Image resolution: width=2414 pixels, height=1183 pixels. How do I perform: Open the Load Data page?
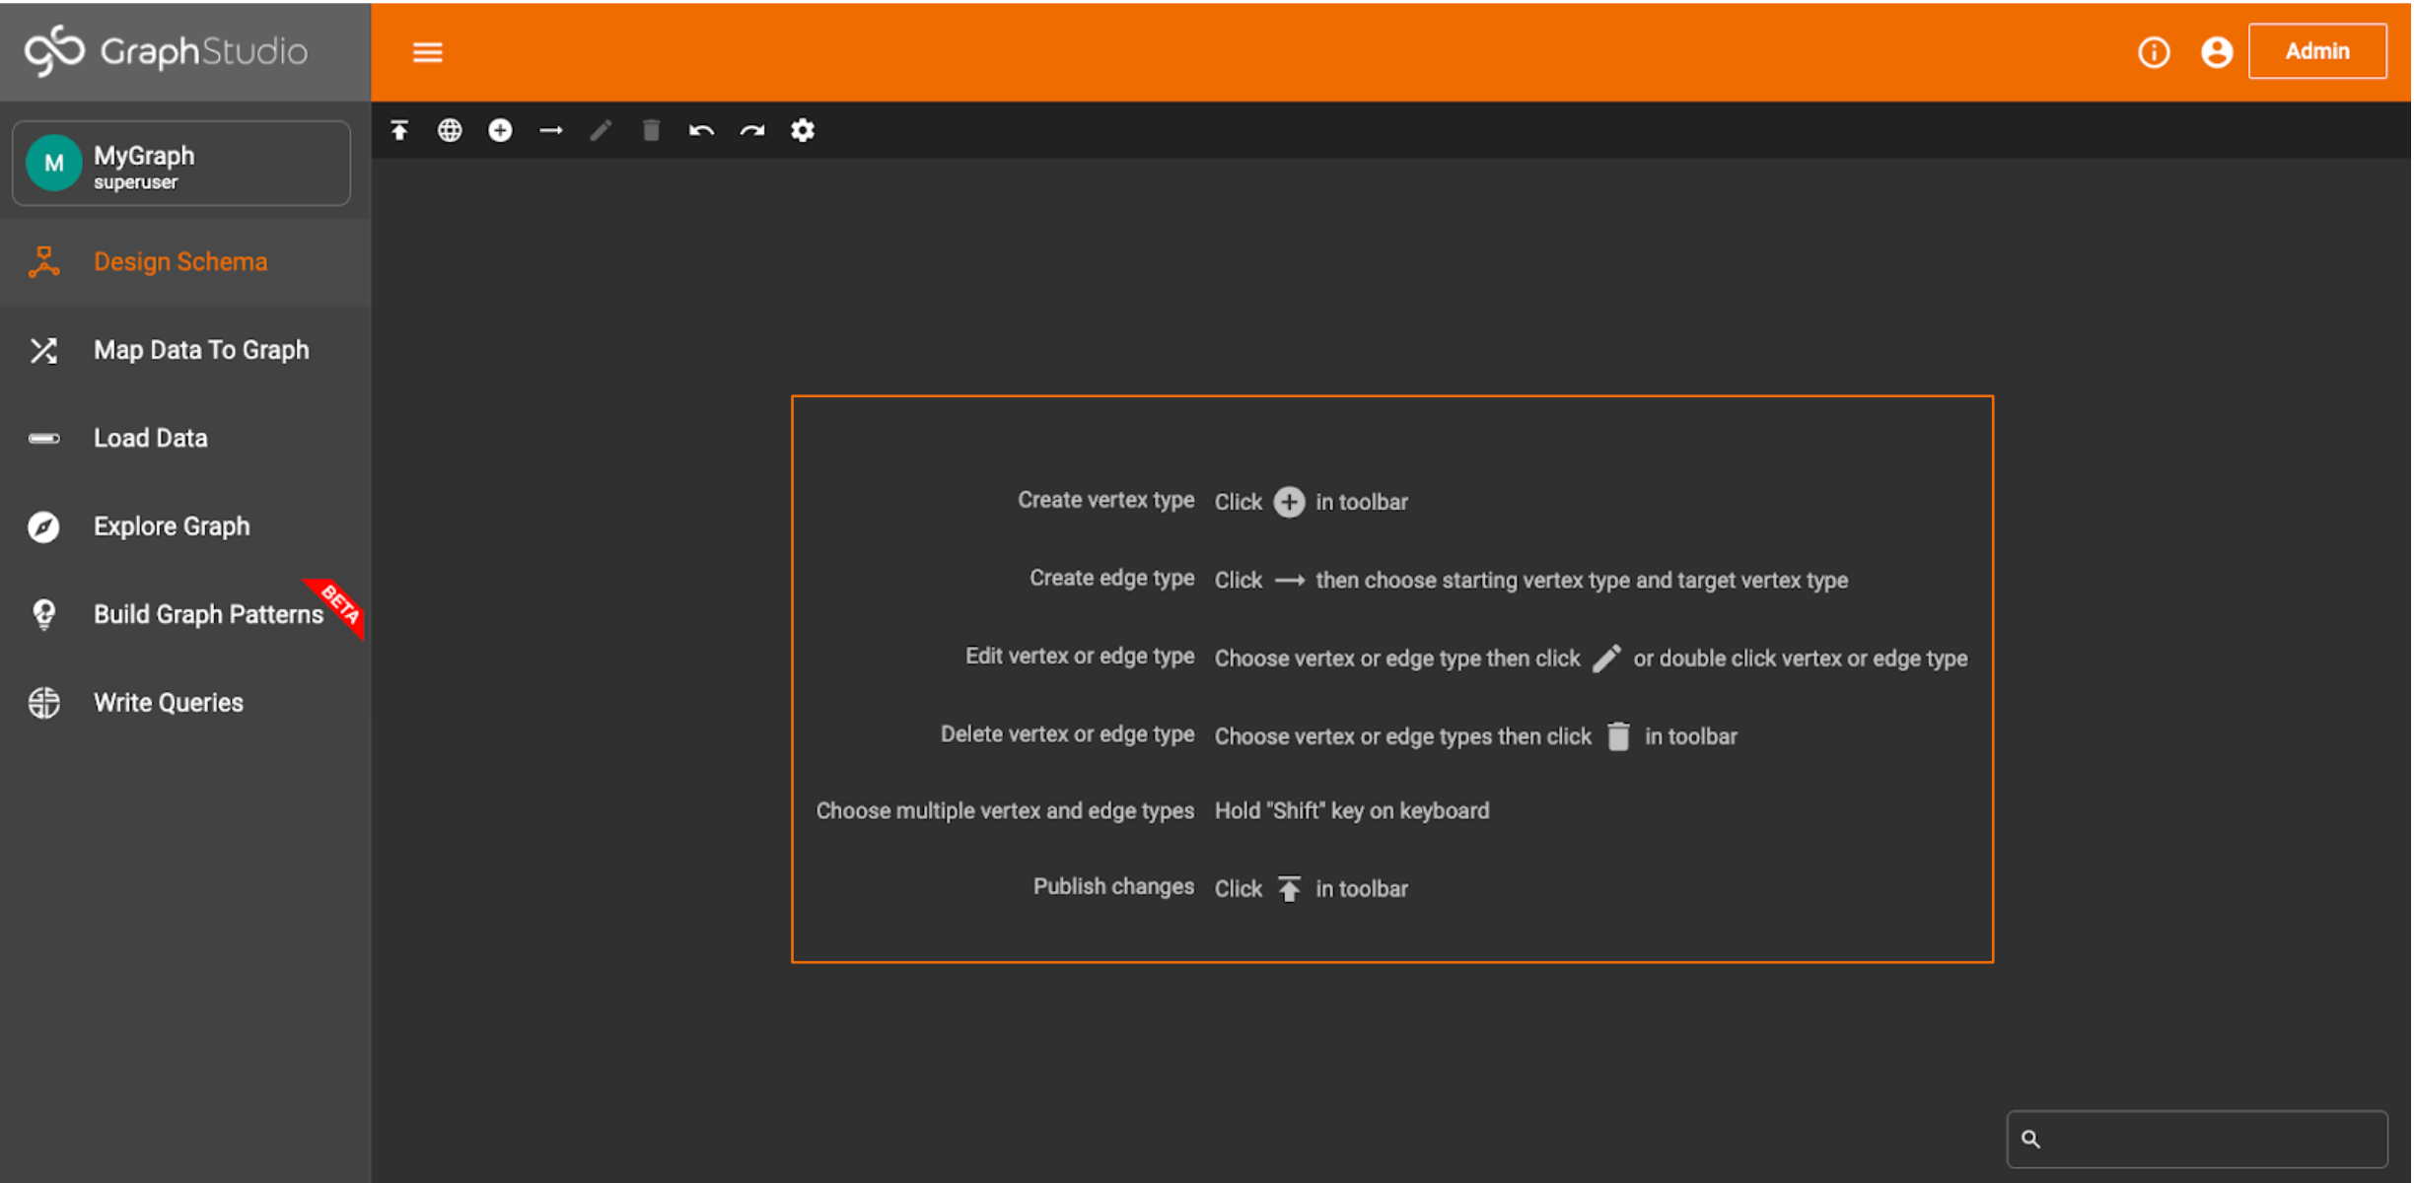(151, 438)
